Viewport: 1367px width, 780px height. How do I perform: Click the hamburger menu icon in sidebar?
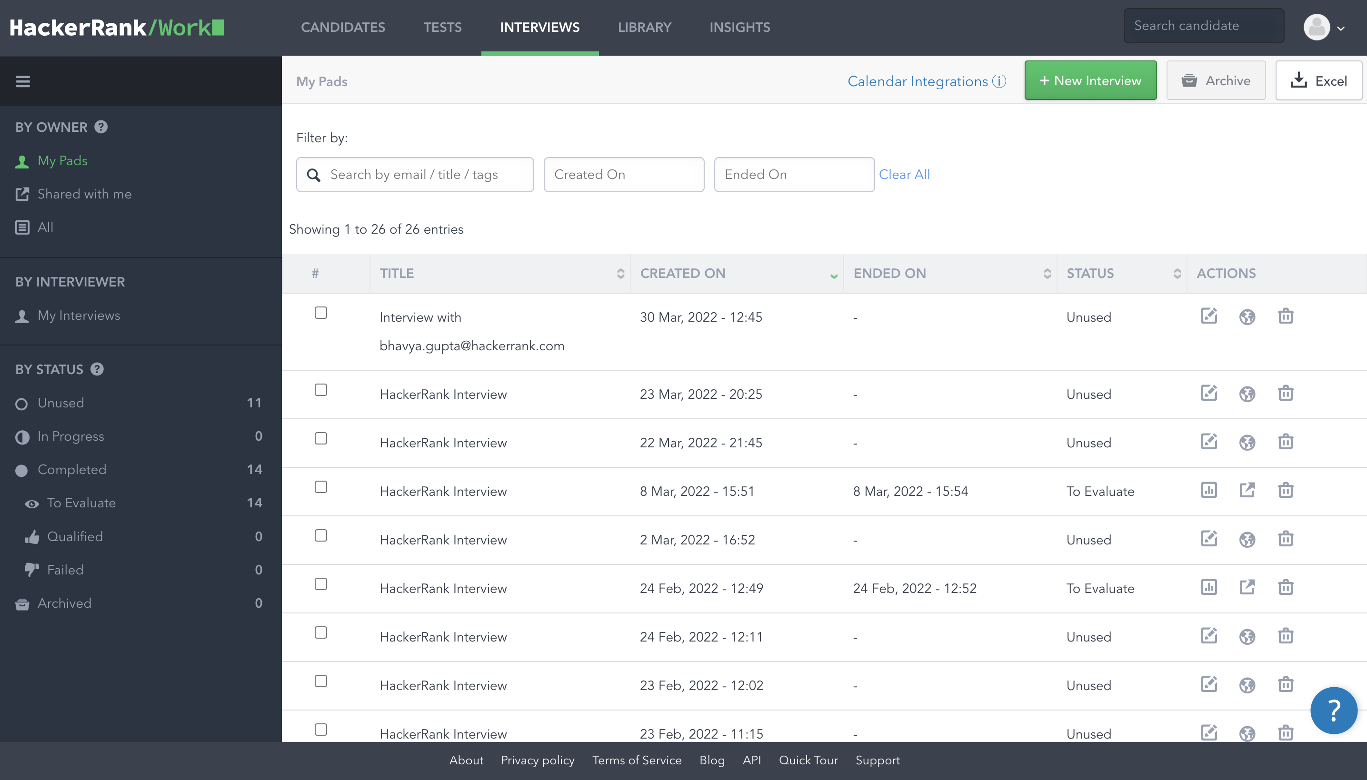[22, 81]
